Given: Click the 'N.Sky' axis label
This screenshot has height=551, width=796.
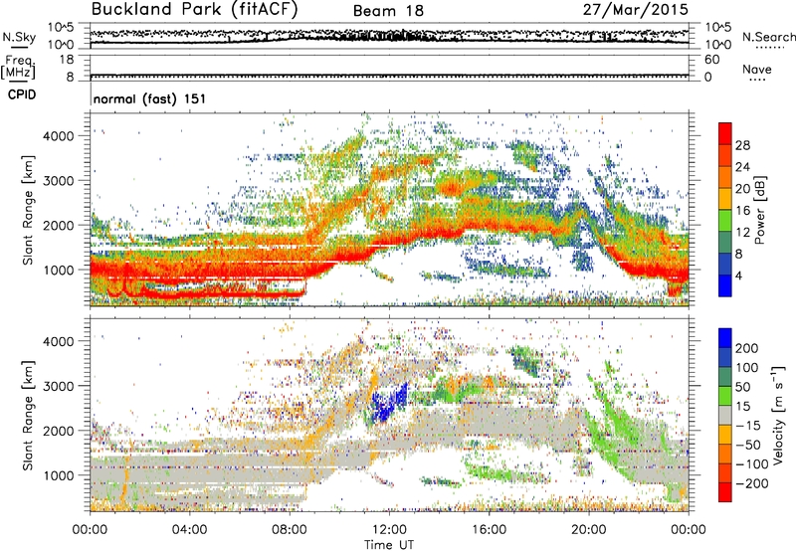Looking at the screenshot, I should coord(19,37).
